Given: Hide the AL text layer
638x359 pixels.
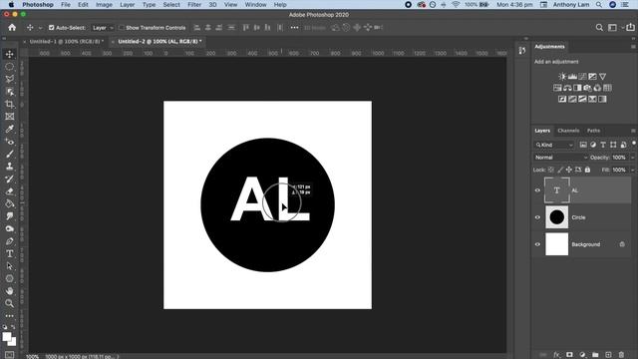Looking at the screenshot, I should [537, 190].
